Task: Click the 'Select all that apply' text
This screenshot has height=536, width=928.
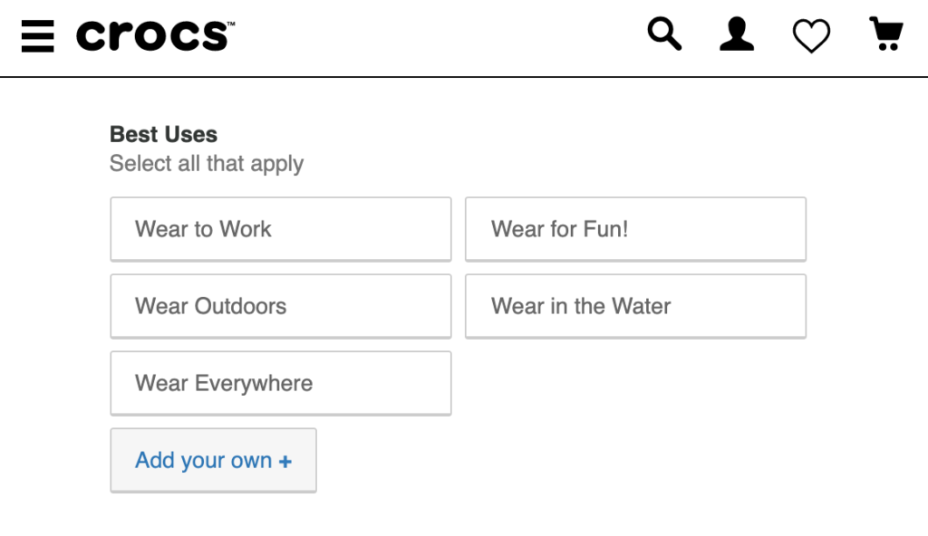Action: point(207,164)
